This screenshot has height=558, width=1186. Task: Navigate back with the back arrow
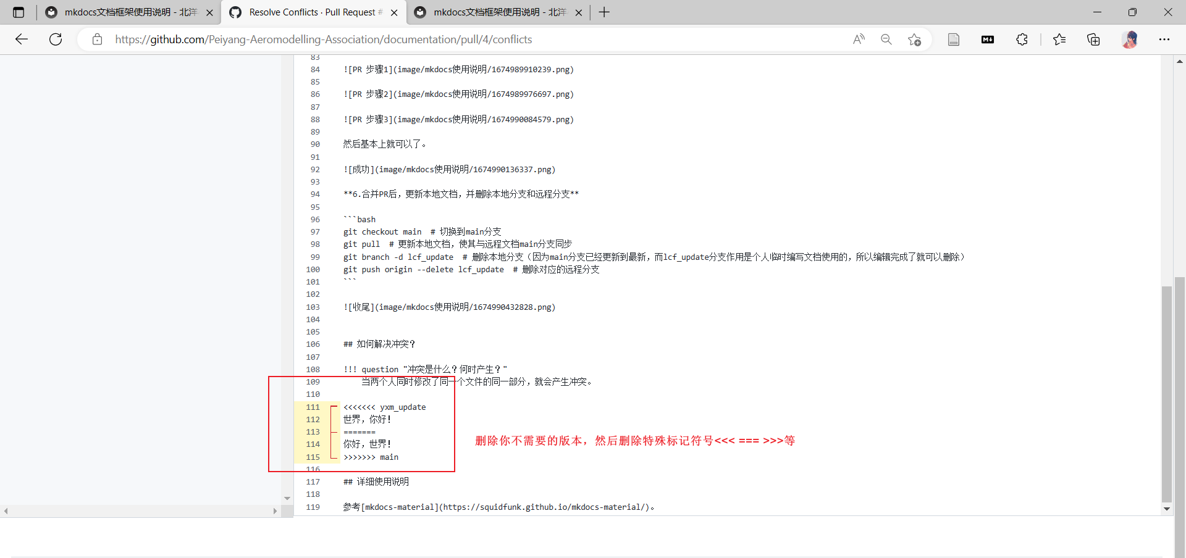22,39
